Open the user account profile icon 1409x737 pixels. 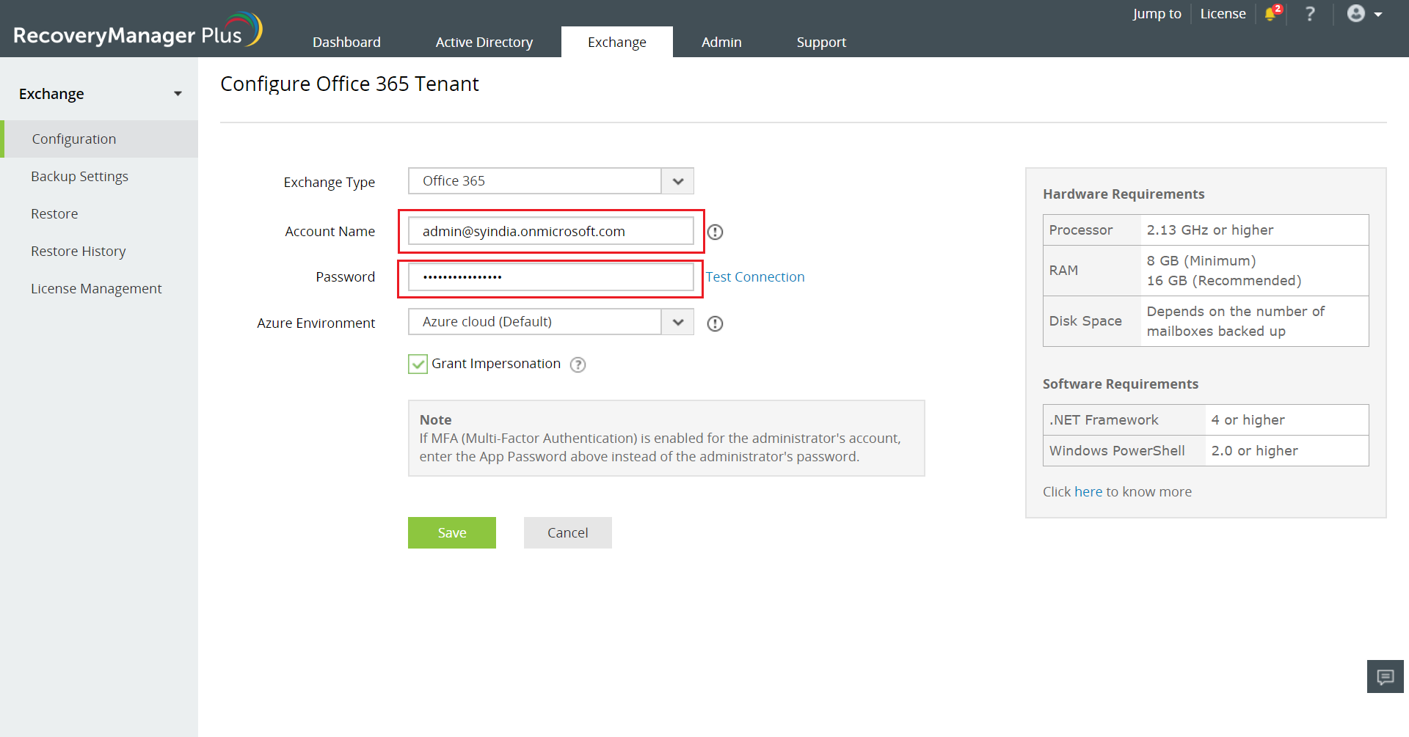1356,14
